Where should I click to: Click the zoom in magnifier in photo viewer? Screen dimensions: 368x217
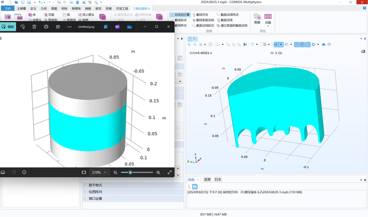pyautogui.click(x=158, y=173)
